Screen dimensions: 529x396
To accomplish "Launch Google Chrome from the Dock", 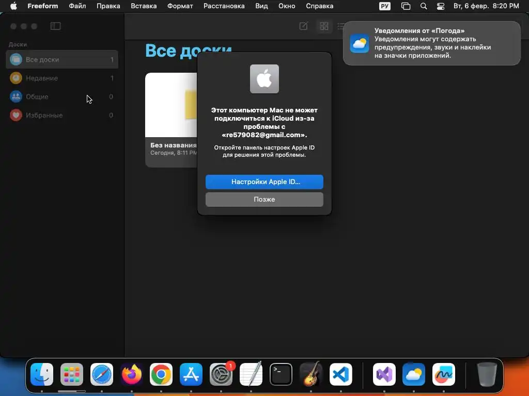I will coord(161,374).
